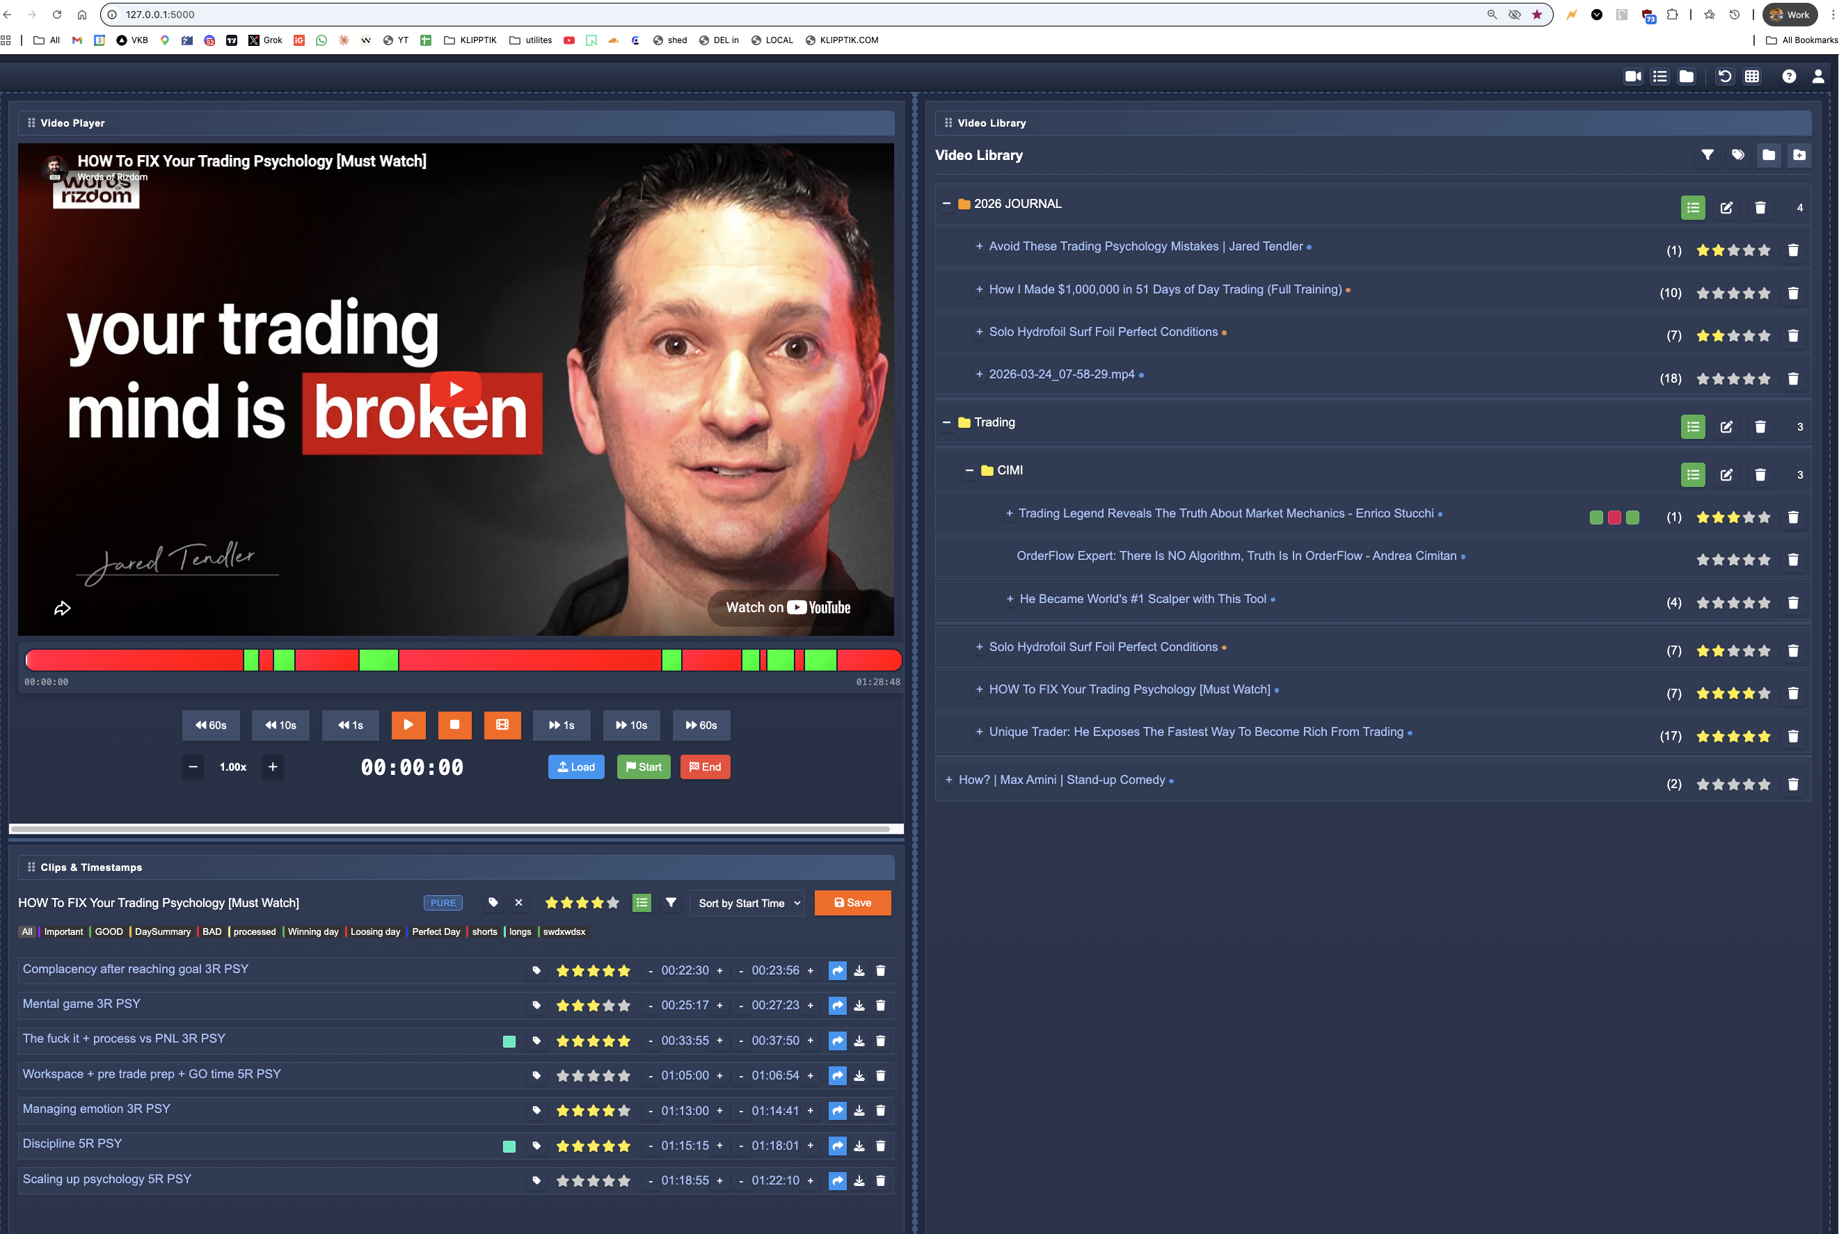Select the processed tag filter
1839x1234 pixels.
point(254,932)
